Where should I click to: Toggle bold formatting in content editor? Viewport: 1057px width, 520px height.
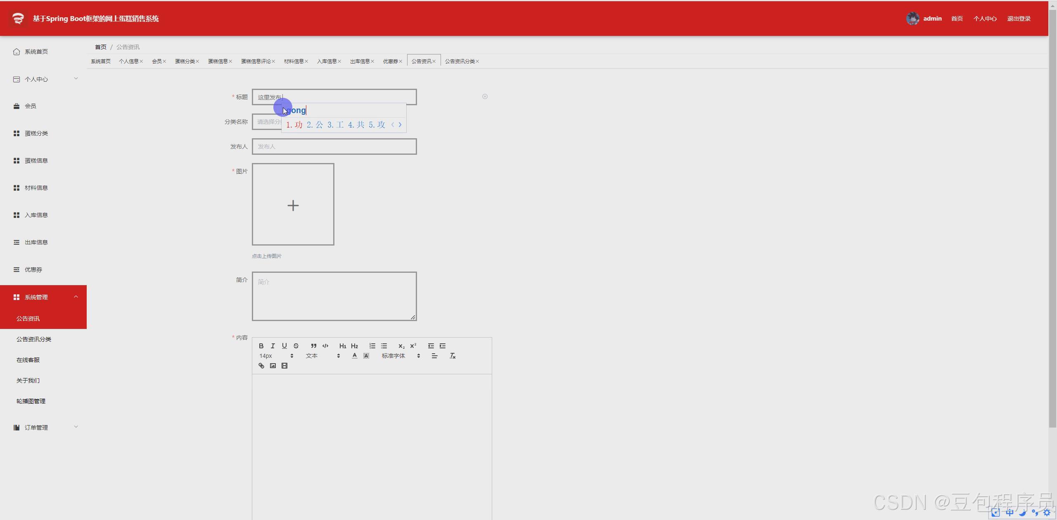tap(261, 346)
